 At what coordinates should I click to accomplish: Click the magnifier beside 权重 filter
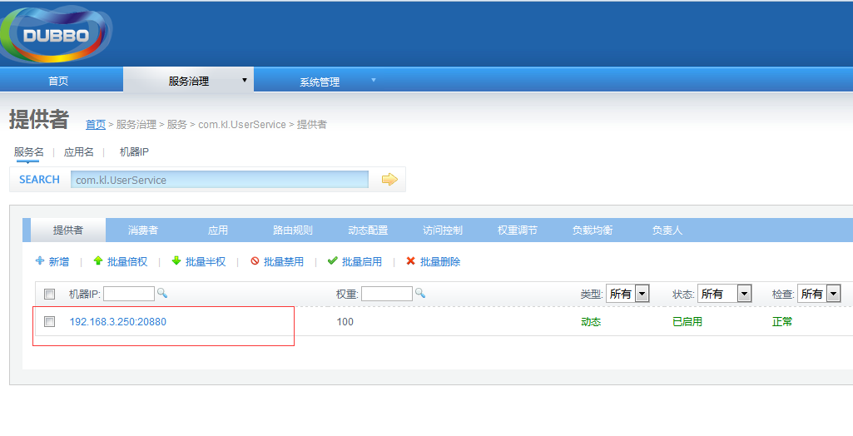pyautogui.click(x=420, y=293)
